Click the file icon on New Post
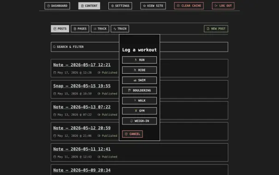The height and width of the screenshot is (175, 279). pyautogui.click(x=208, y=29)
